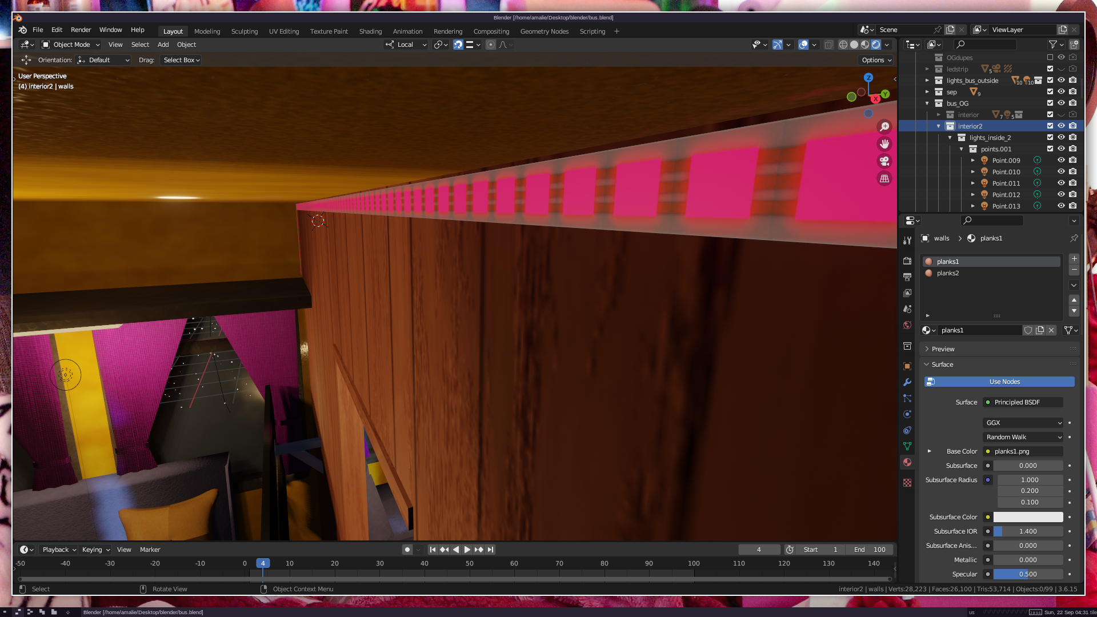Open the Modifiers wrench properties tab
The image size is (1097, 617).
[x=907, y=382]
